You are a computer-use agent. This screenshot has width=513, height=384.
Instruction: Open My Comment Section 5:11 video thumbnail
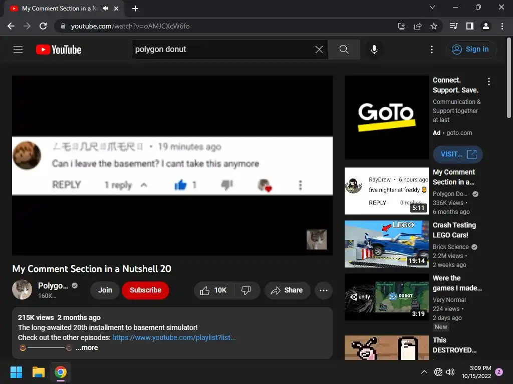386,191
